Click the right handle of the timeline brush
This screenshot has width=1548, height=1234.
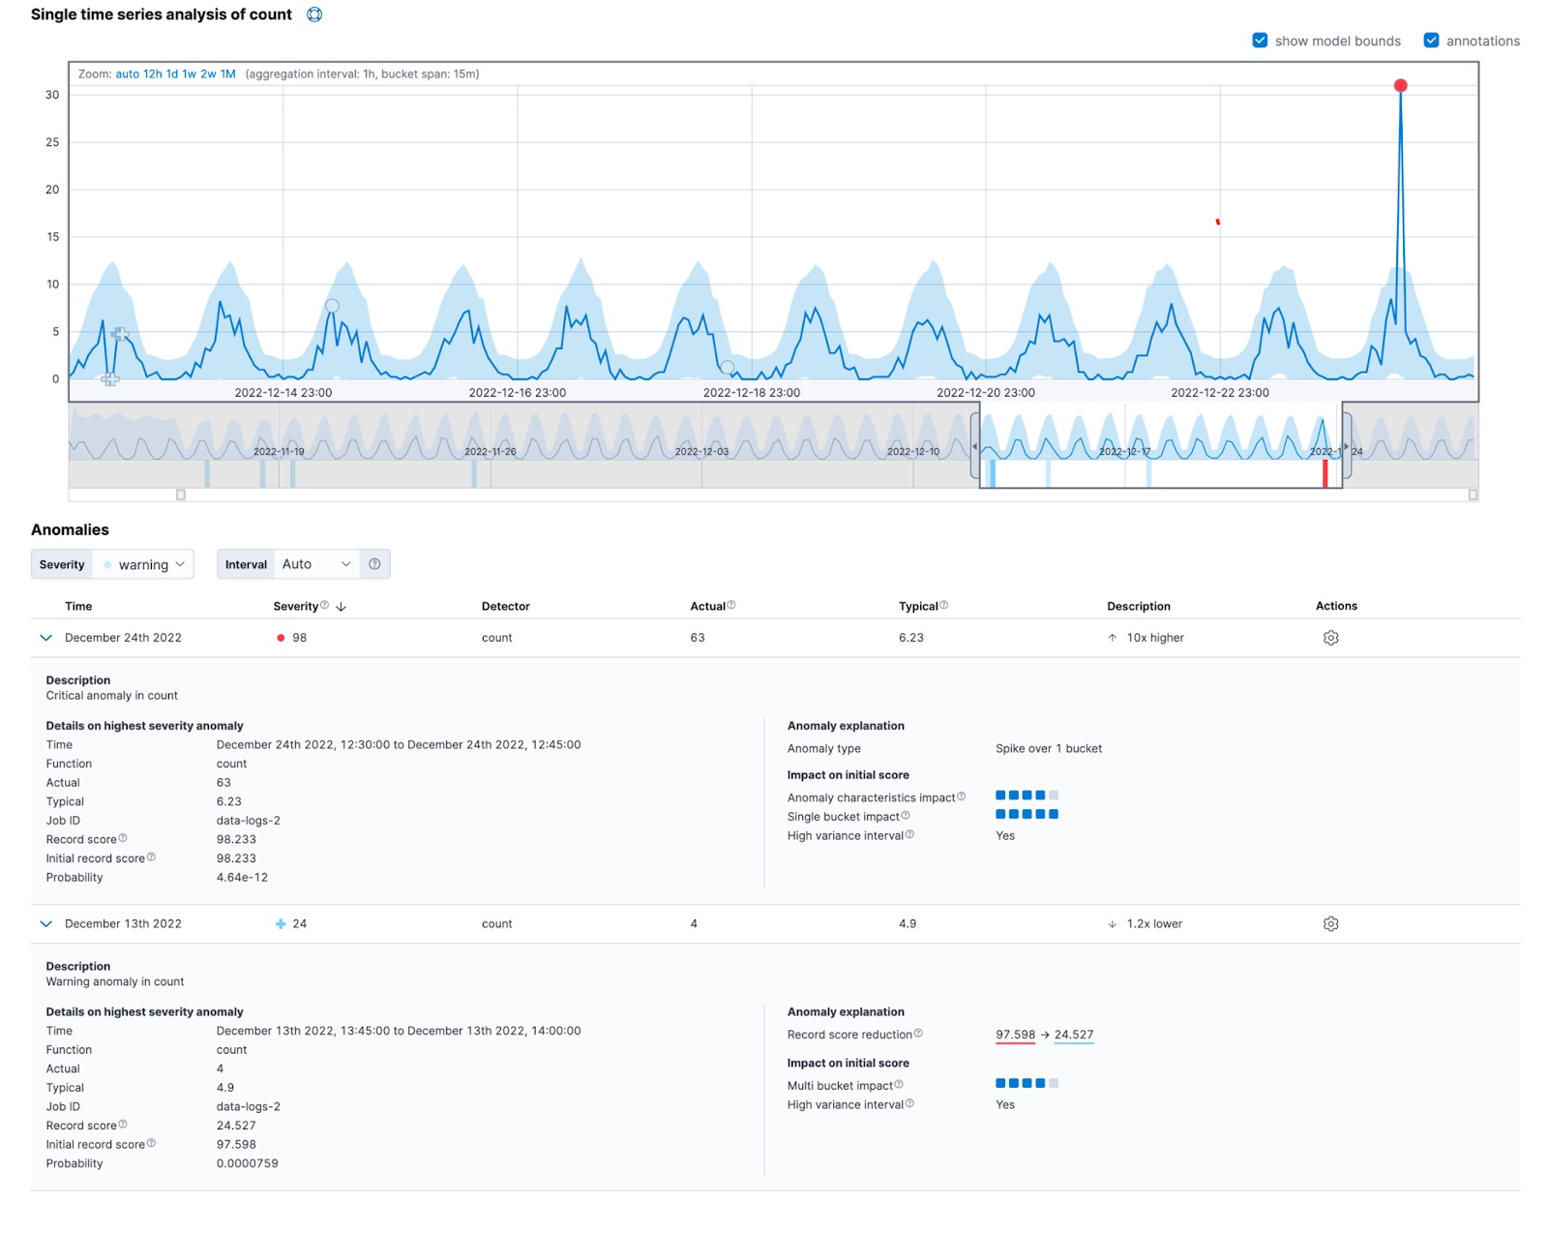[x=1344, y=448]
